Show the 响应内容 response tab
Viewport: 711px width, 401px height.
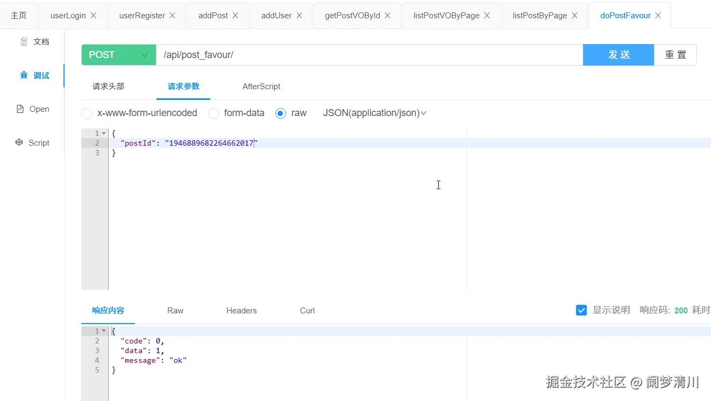108,310
